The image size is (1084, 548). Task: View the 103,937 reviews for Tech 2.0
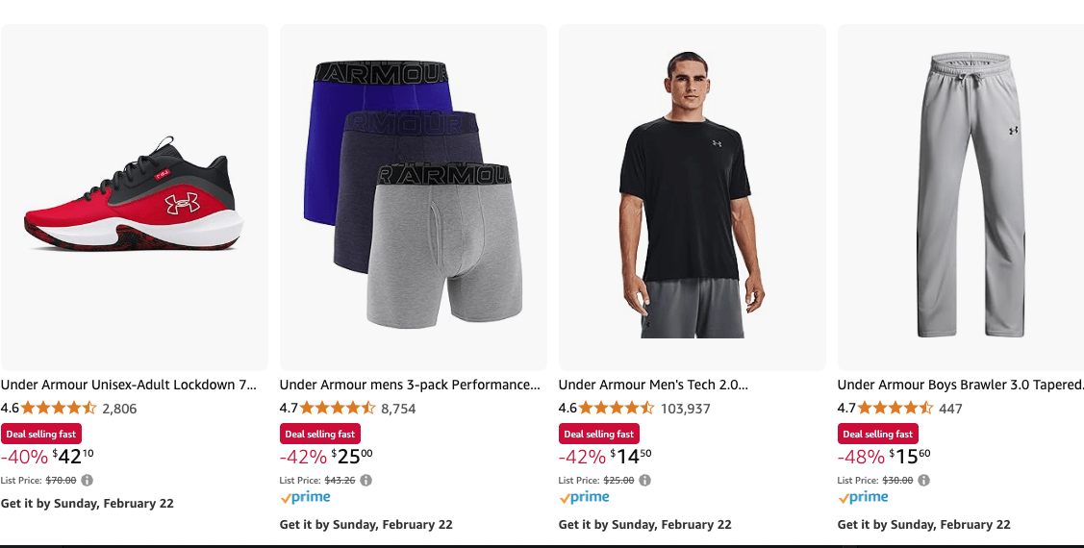coord(686,409)
